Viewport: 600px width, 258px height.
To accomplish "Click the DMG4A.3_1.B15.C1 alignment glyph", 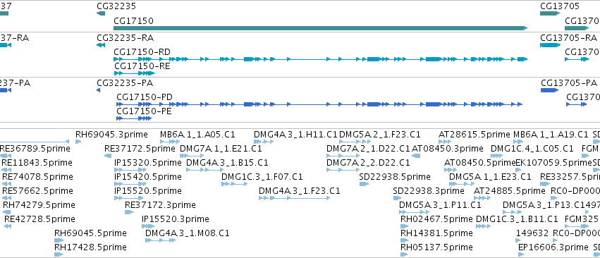I will click(205, 170).
